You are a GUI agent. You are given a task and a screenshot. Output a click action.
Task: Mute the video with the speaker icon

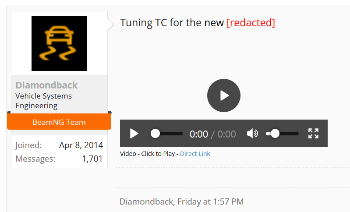pyautogui.click(x=252, y=134)
